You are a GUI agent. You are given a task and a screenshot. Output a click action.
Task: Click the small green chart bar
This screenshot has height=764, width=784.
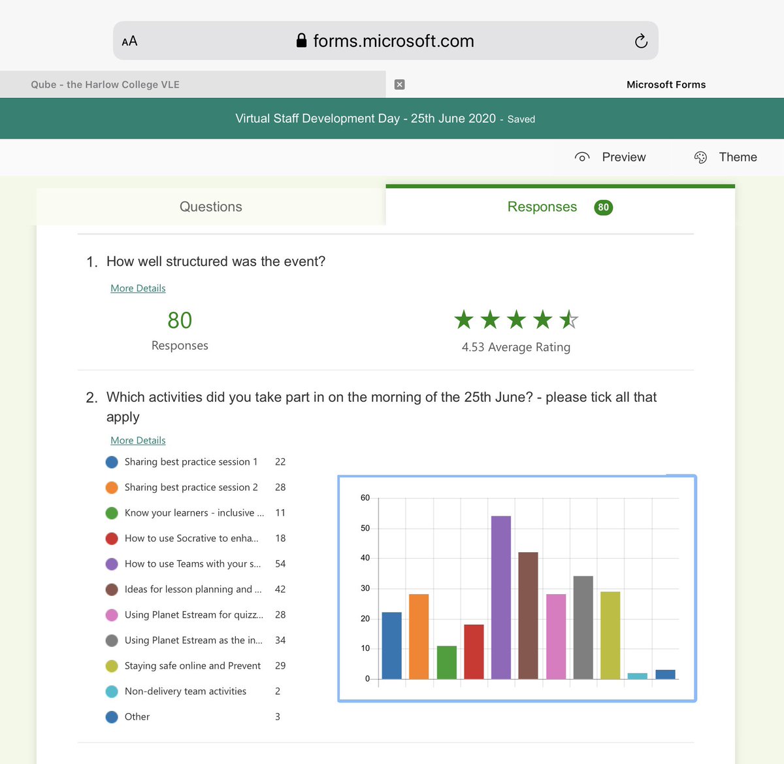[447, 663]
